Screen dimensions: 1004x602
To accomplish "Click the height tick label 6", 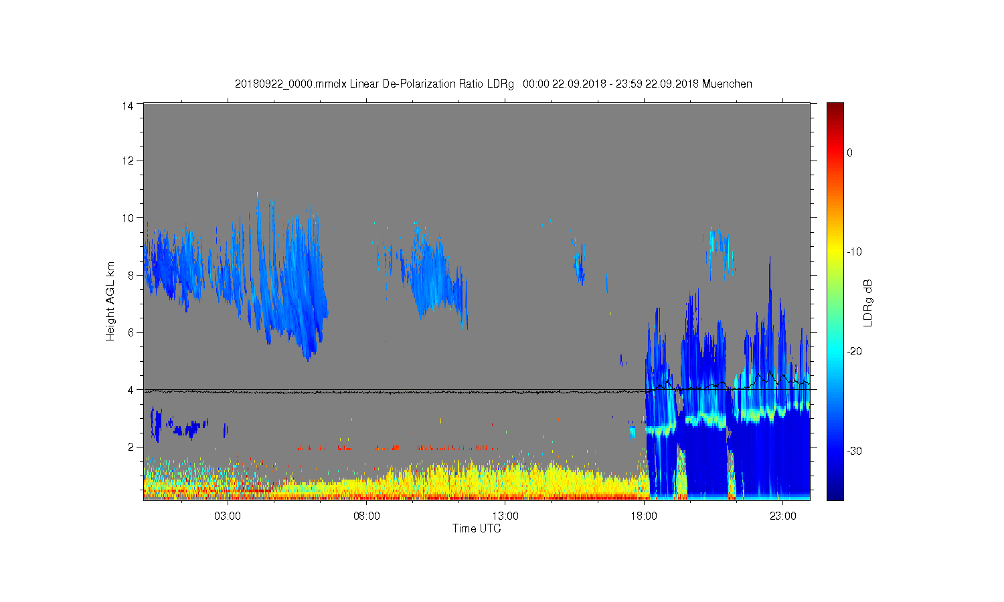I will click(132, 332).
